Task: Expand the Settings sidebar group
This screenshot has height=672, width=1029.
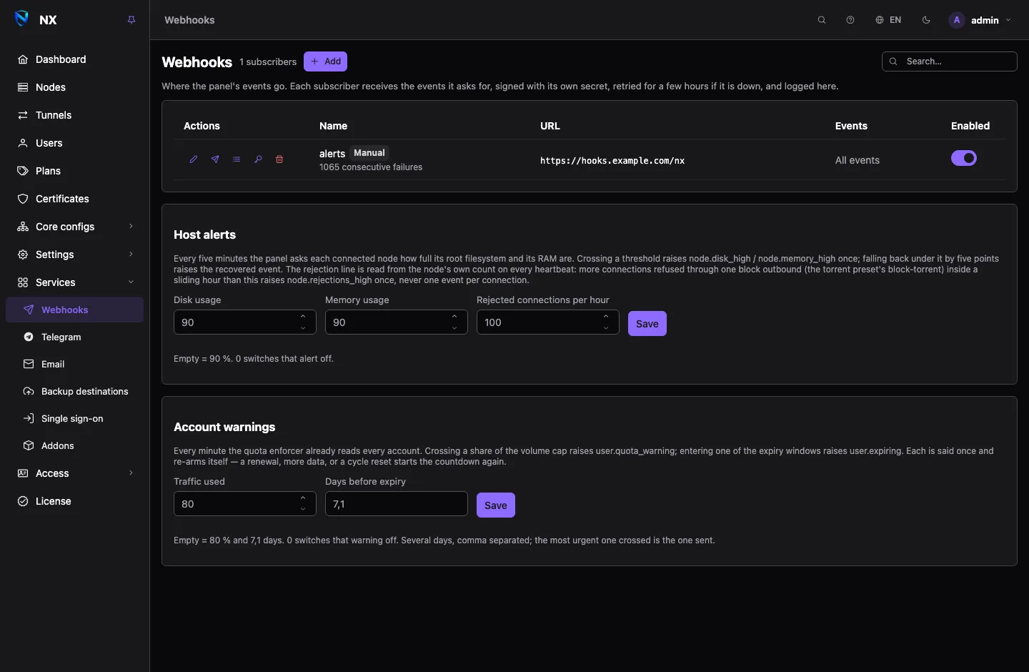Action: [x=75, y=255]
